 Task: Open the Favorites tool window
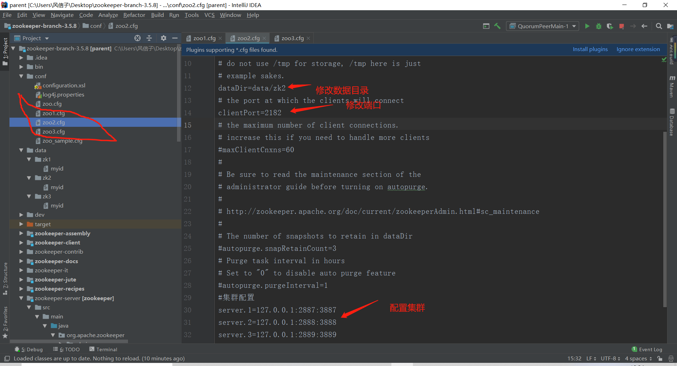[x=5, y=322]
